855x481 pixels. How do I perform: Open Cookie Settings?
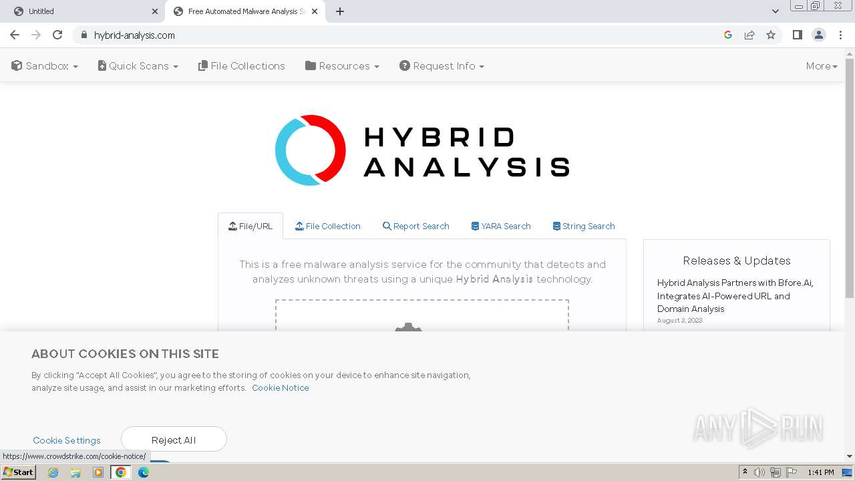coord(67,440)
